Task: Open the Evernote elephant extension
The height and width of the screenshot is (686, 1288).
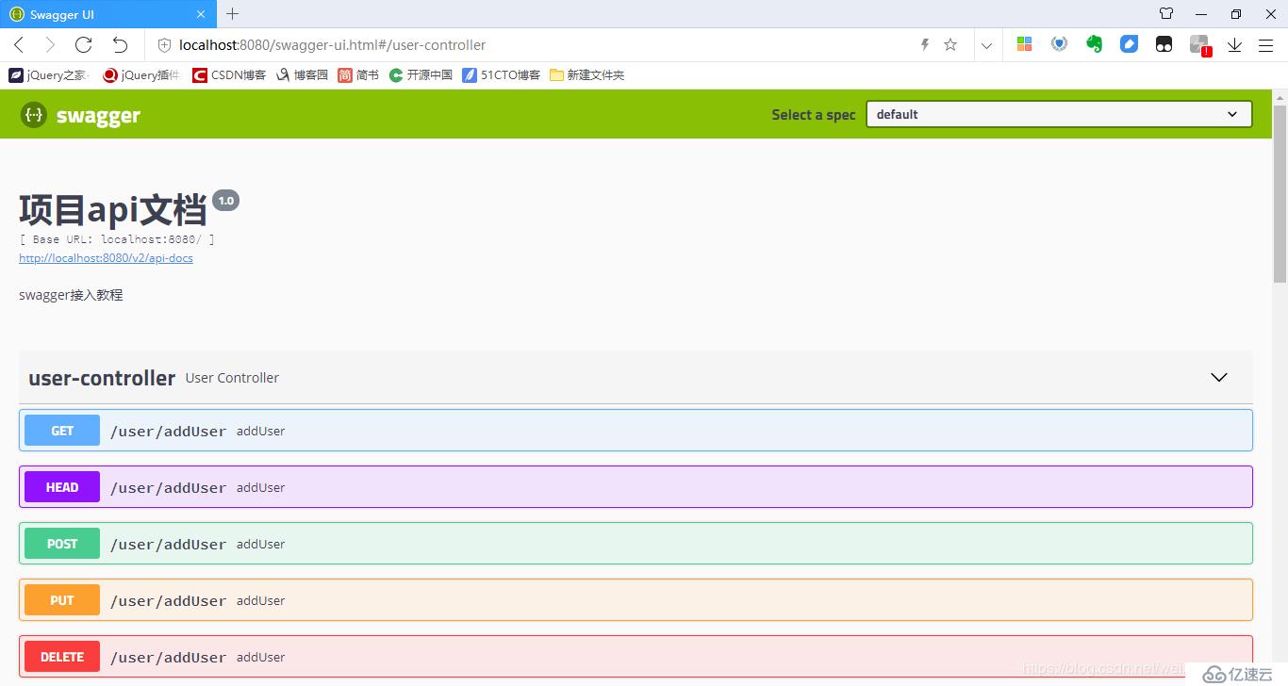Action: [1094, 43]
